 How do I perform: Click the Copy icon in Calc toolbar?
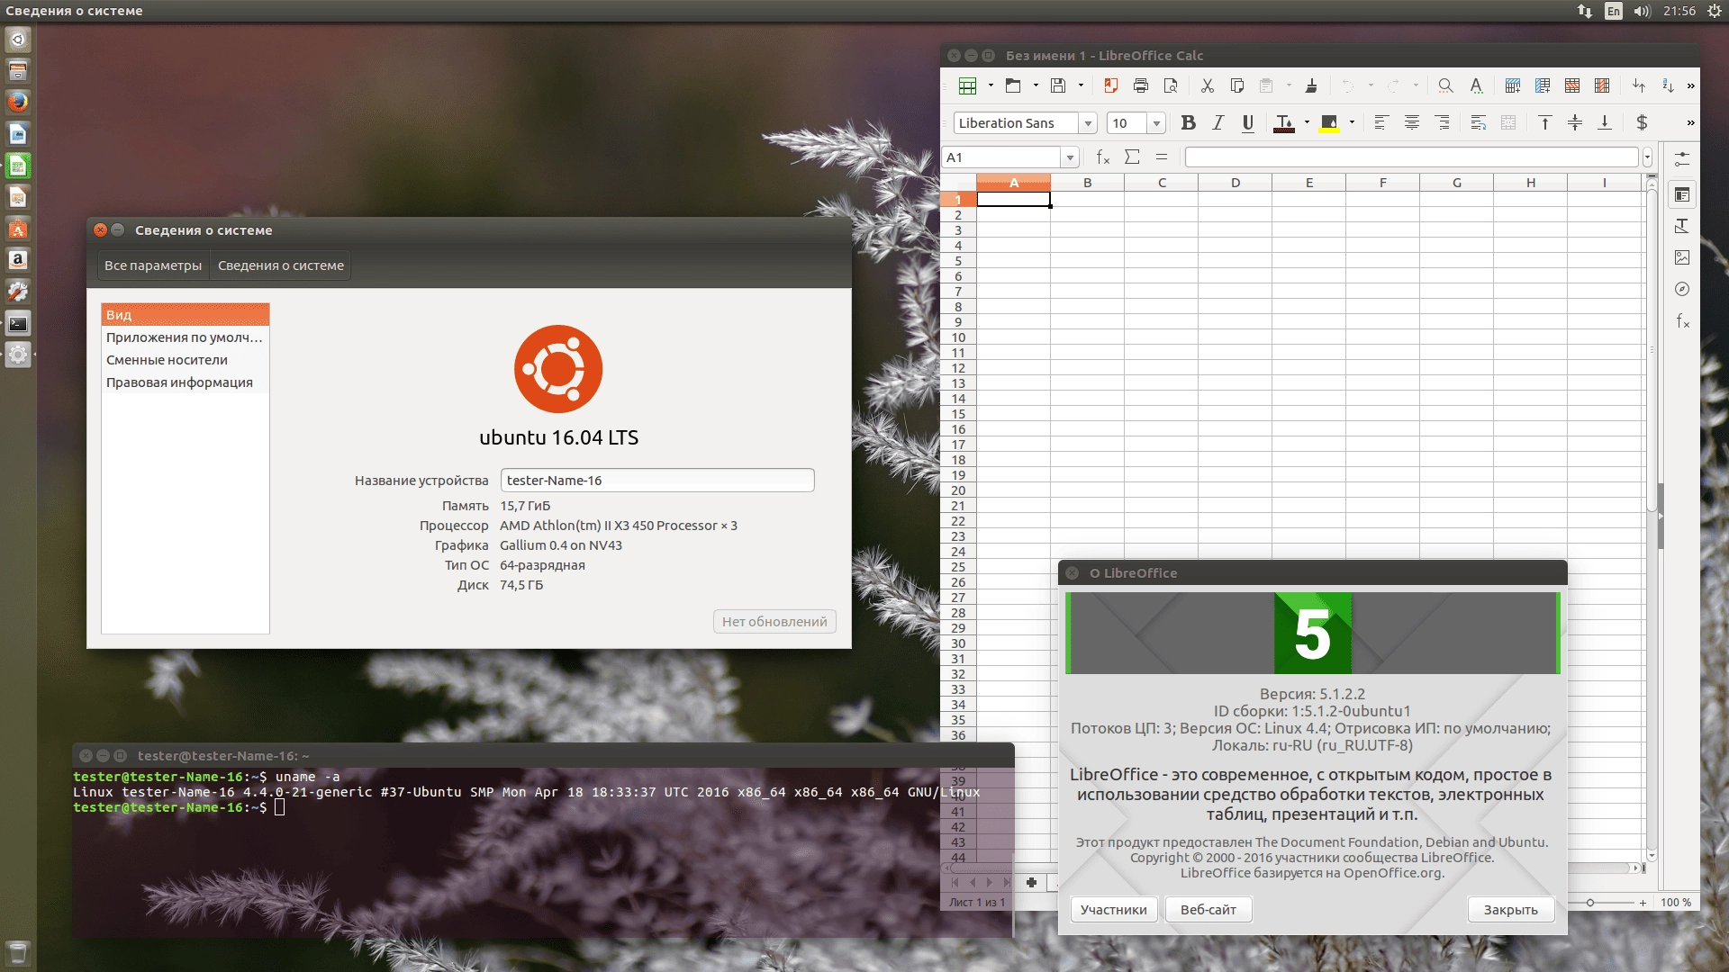pos(1237,85)
